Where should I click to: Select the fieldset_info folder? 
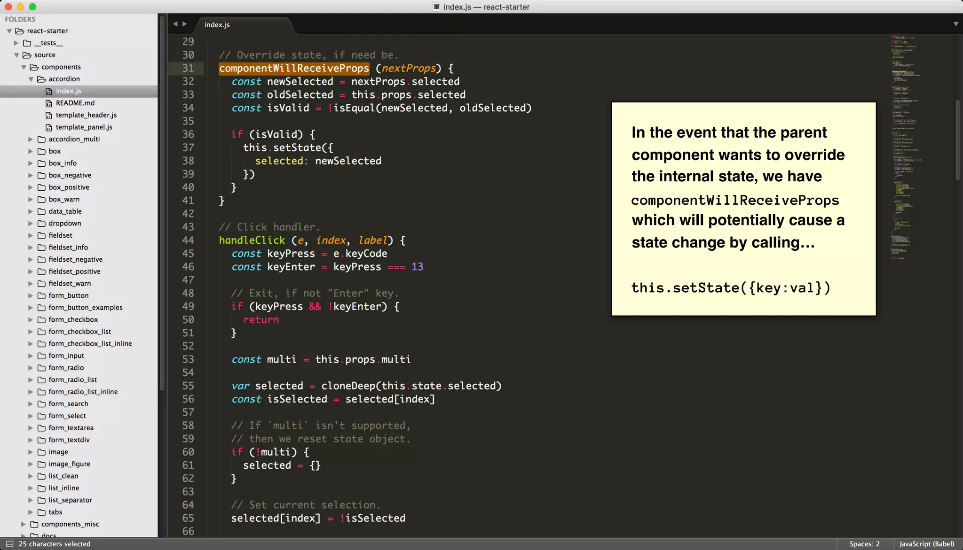pos(68,248)
